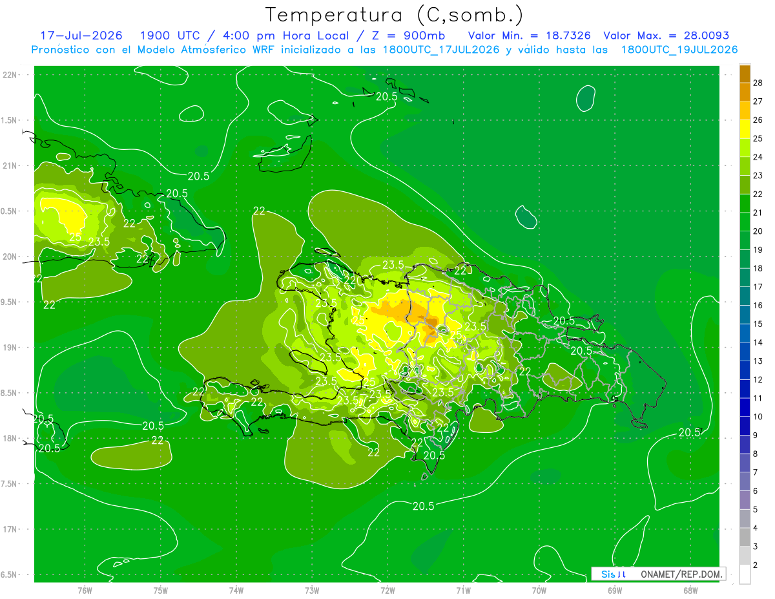Click the "12" label on the color scale

(x=758, y=380)
